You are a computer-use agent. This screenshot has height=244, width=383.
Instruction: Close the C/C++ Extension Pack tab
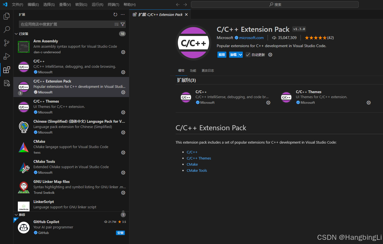point(186,15)
